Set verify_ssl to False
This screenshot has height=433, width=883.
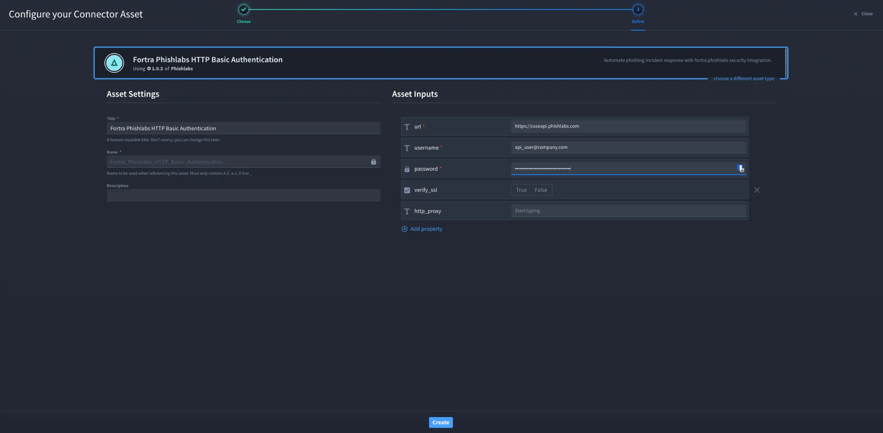[541, 190]
